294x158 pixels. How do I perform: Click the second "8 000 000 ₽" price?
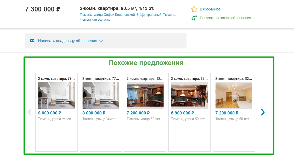pyautogui.click(x=94, y=113)
